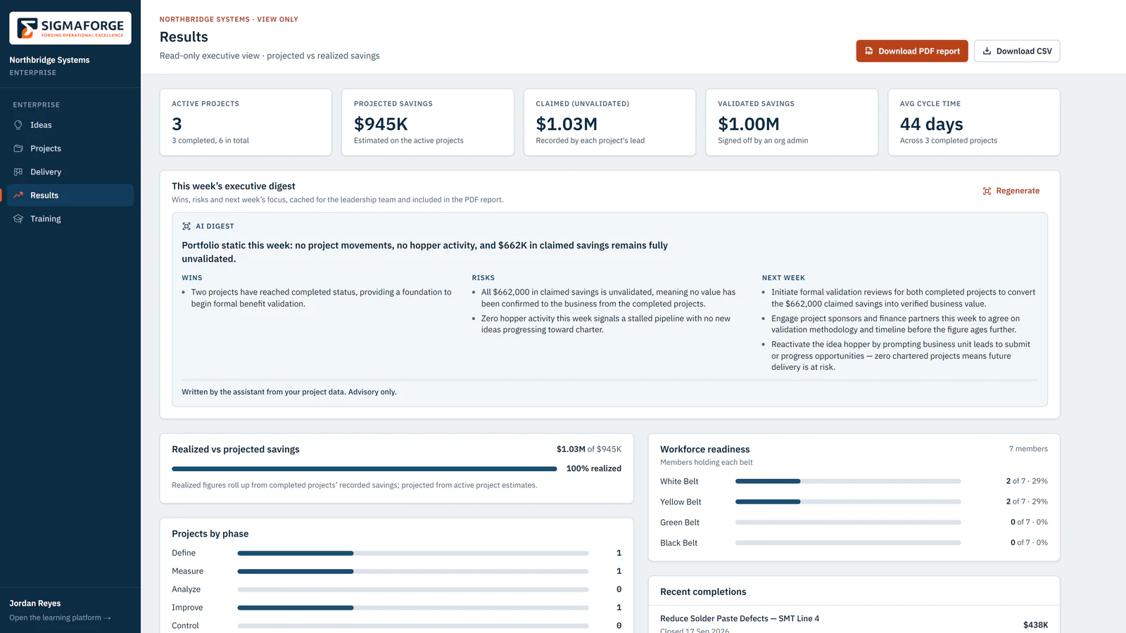The width and height of the screenshot is (1126, 633).
Task: Click the realized vs projected savings progress bar
Action: [x=365, y=468]
